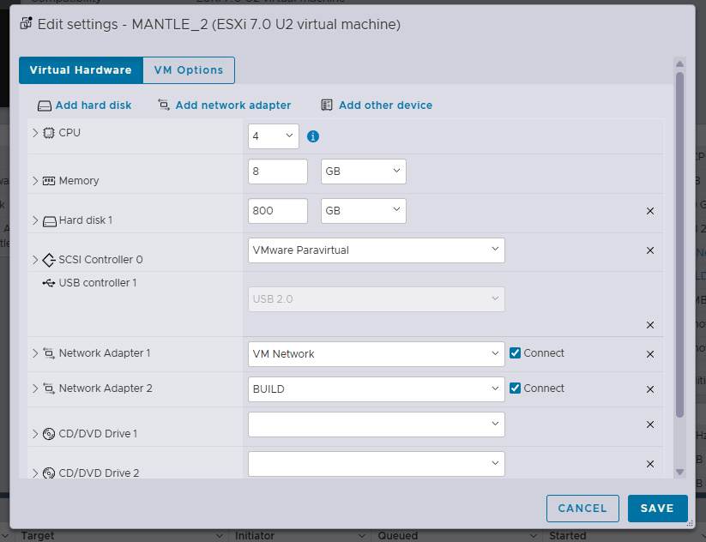The height and width of the screenshot is (542, 706).
Task: Click the SAVE button
Action: (x=657, y=509)
